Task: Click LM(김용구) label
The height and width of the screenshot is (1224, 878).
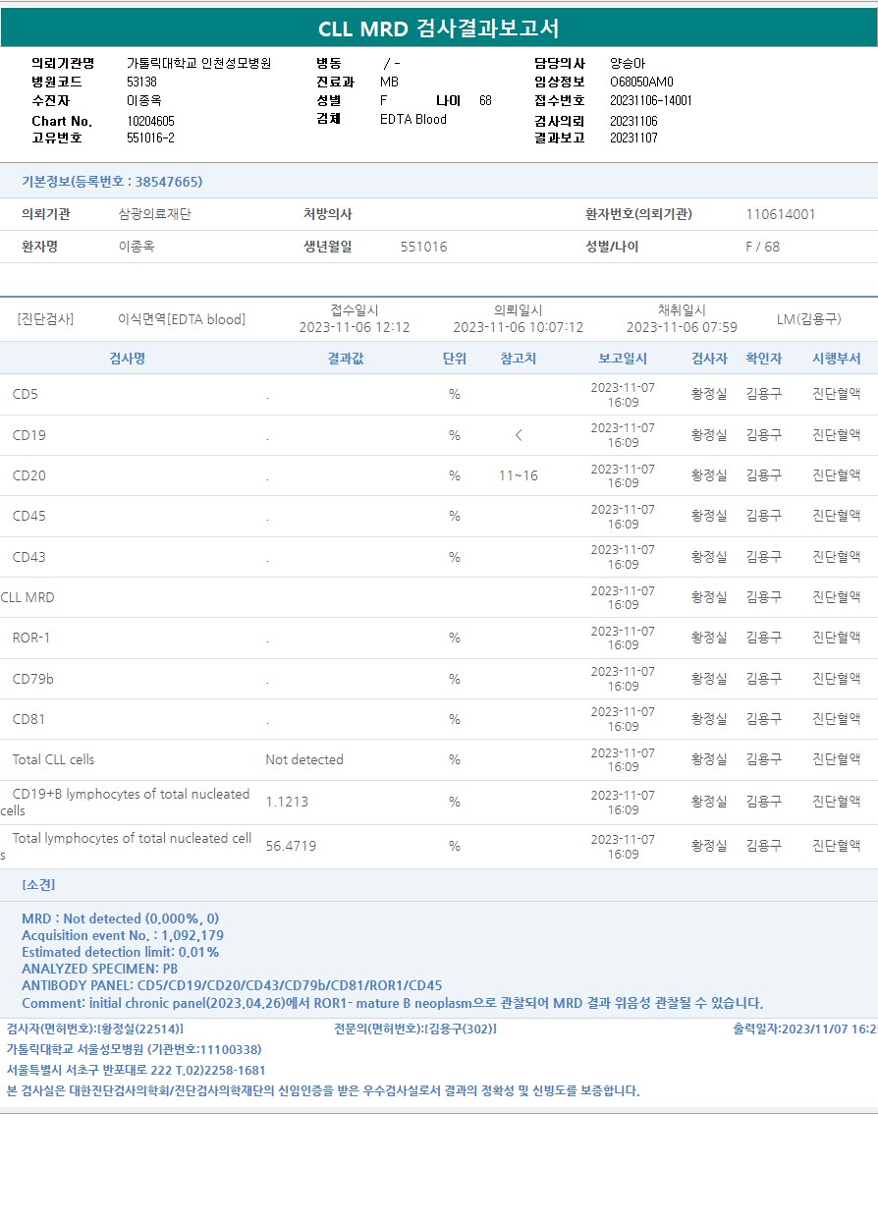Action: (809, 319)
